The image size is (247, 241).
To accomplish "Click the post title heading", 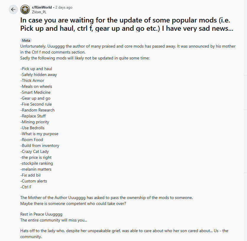I will tap(126, 24).
